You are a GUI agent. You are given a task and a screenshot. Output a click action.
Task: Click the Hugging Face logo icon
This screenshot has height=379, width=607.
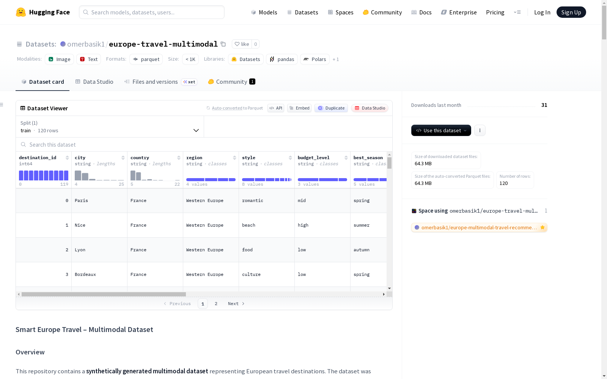click(x=21, y=12)
